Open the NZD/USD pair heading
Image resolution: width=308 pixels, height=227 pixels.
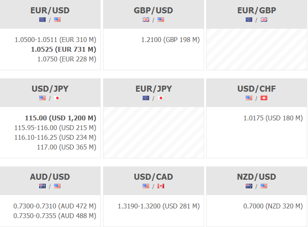[257, 177]
